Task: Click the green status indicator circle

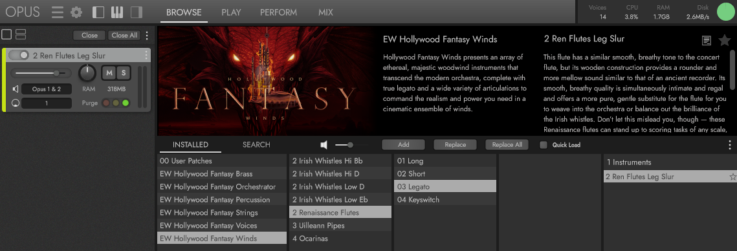Action: pyautogui.click(x=726, y=12)
